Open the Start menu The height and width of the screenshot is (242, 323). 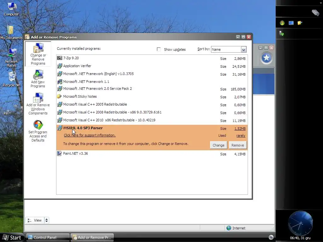tap(12, 238)
